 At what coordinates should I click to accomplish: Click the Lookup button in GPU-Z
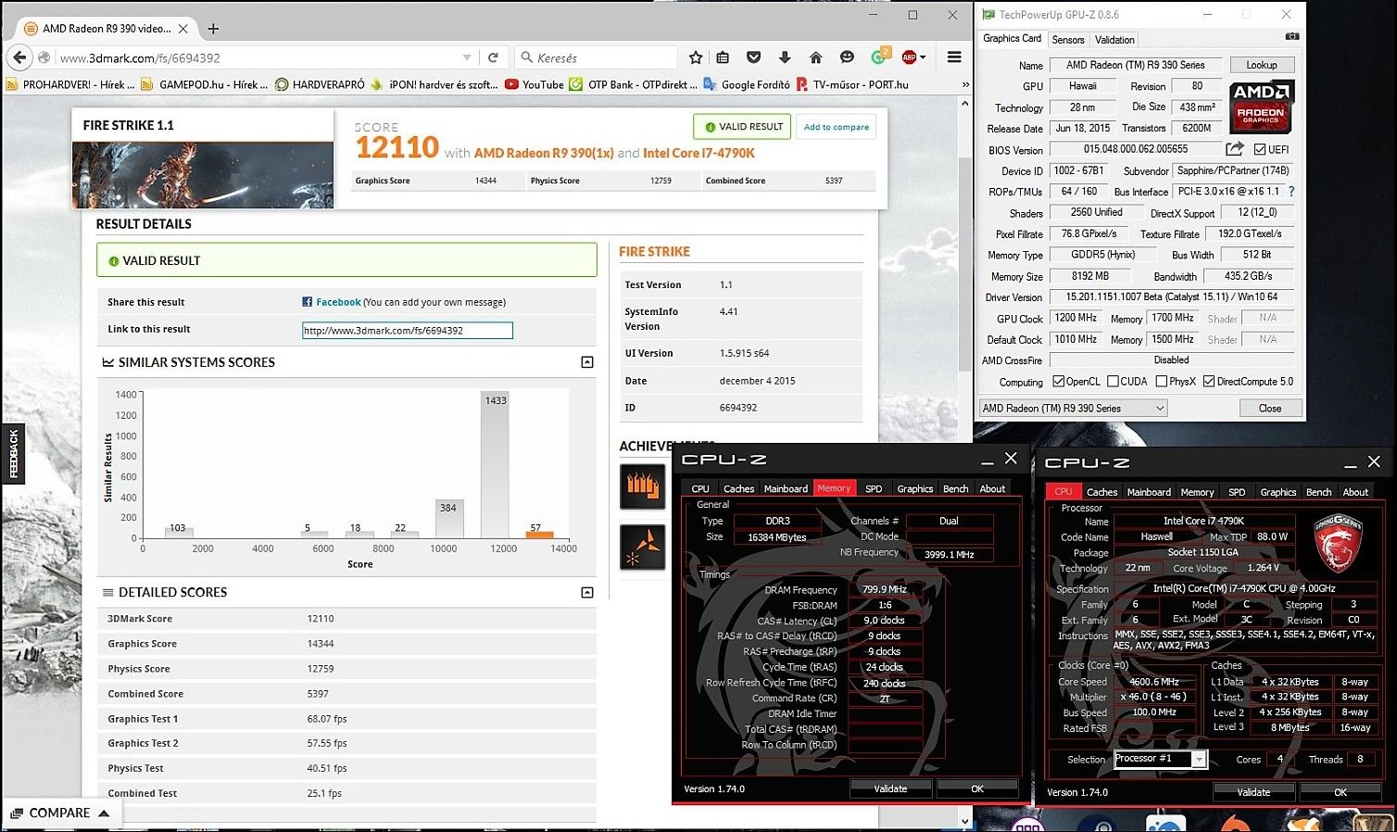[x=1262, y=65]
